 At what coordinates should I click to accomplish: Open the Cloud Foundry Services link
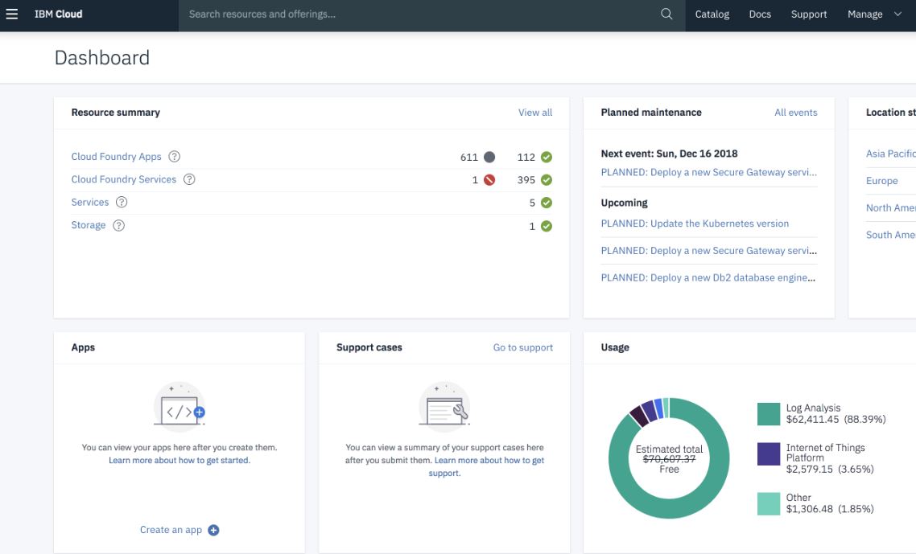click(124, 179)
